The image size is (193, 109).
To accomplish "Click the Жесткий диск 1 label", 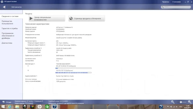I will click(x=30, y=64).
